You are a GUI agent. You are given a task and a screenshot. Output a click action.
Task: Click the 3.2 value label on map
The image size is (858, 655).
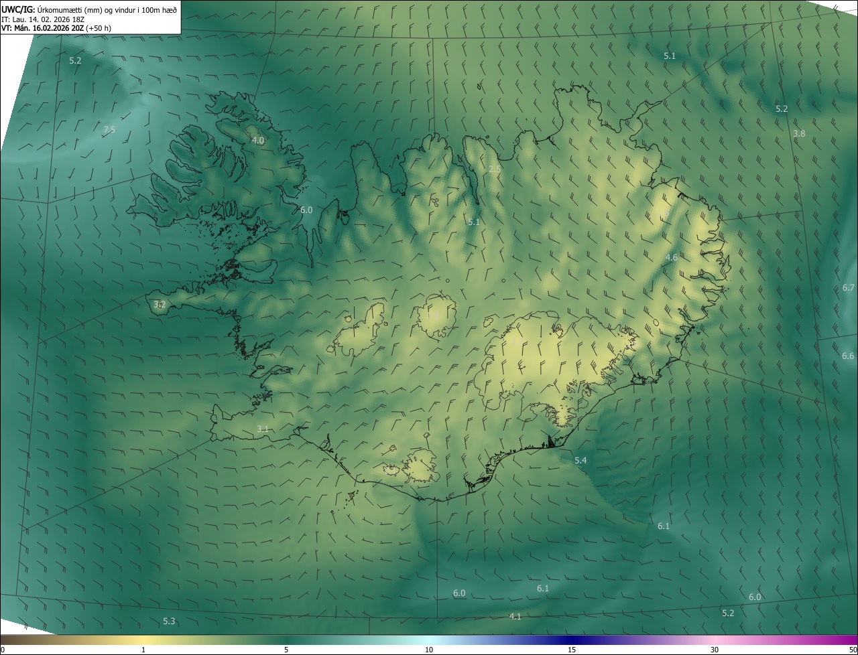pos(160,305)
